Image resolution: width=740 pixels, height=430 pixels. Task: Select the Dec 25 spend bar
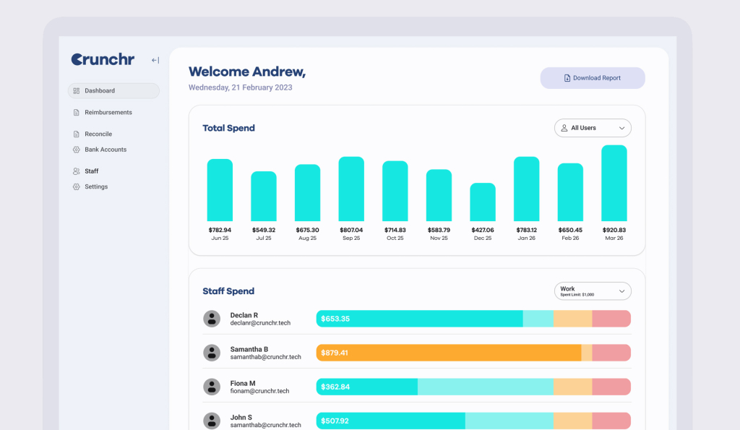pos(483,202)
